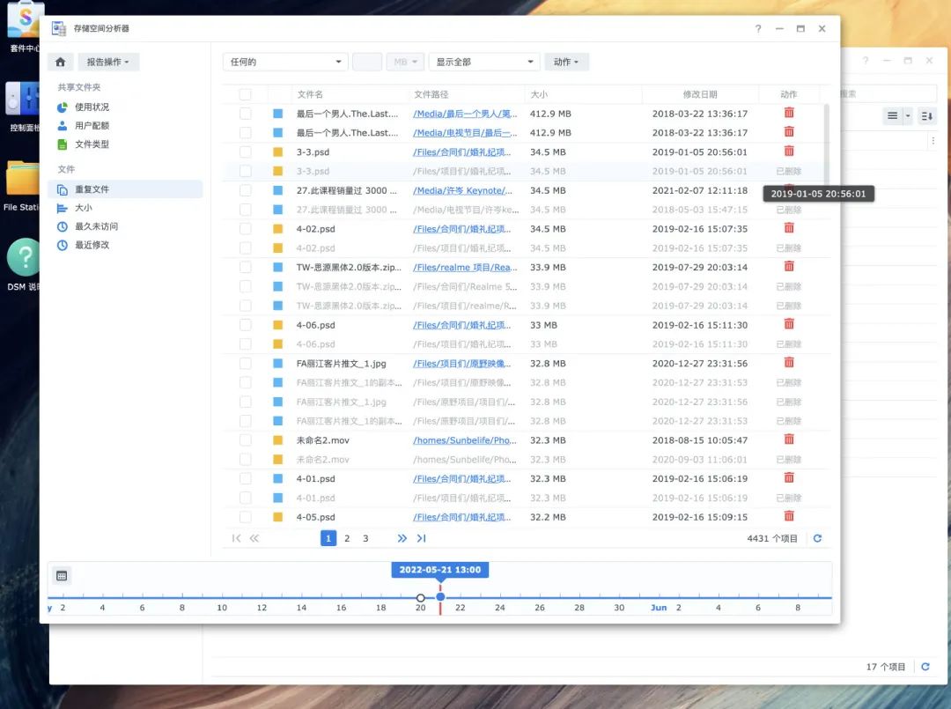
Task: Open the /homes/Sunbelife/Pho... path link
Action: pos(465,439)
